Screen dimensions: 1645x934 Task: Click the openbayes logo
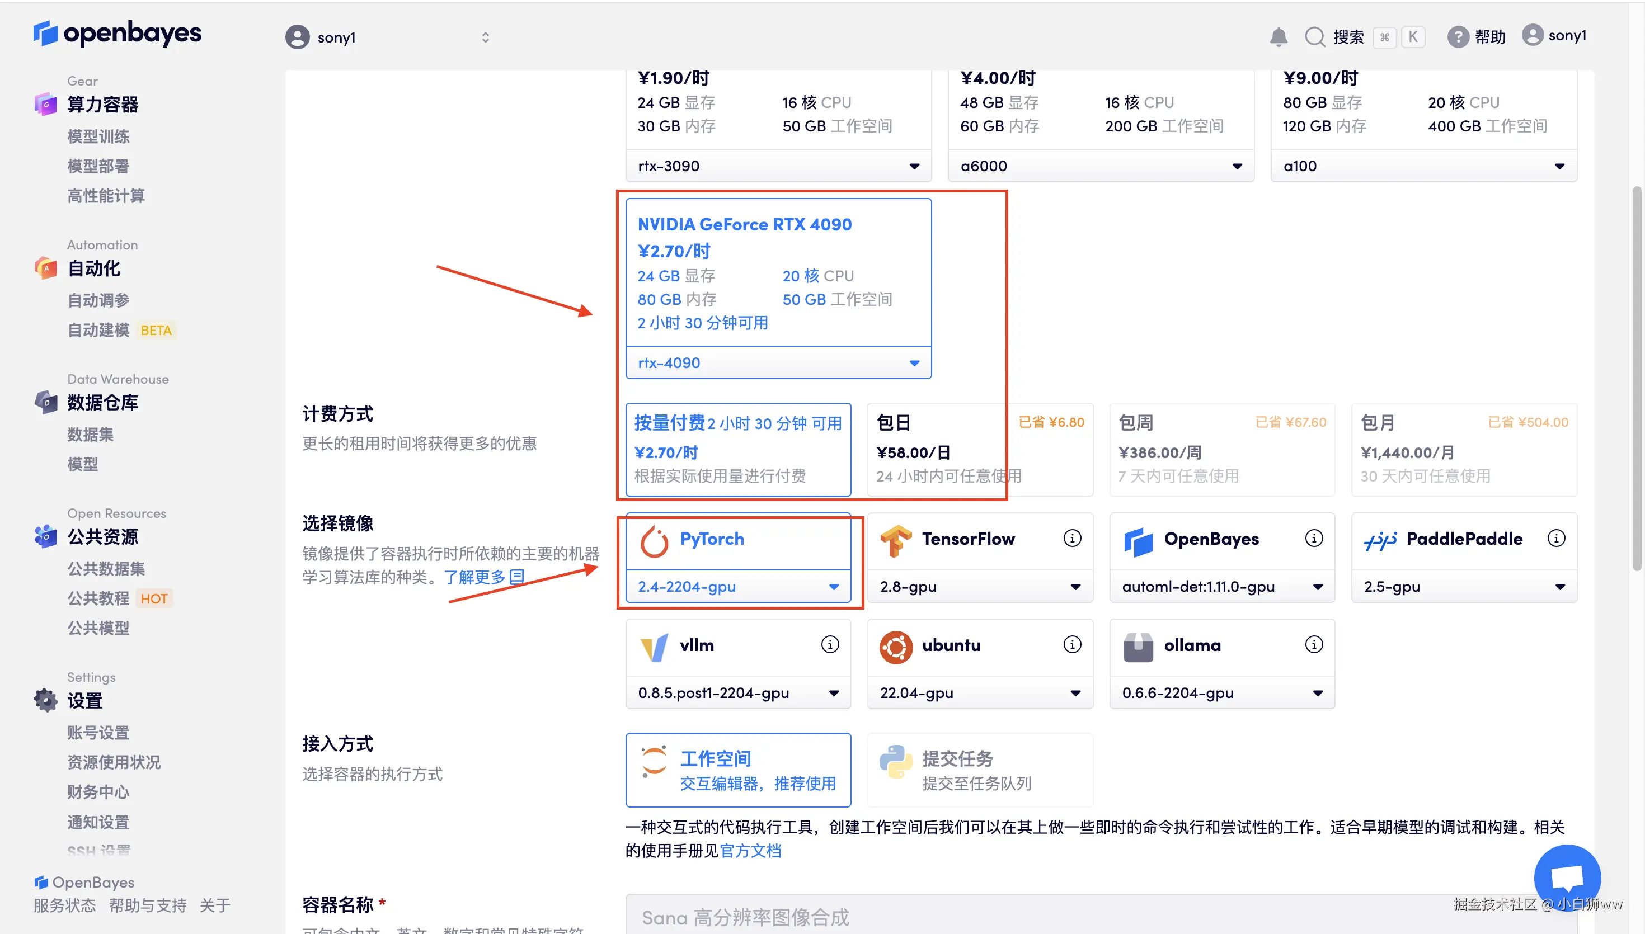click(x=117, y=34)
